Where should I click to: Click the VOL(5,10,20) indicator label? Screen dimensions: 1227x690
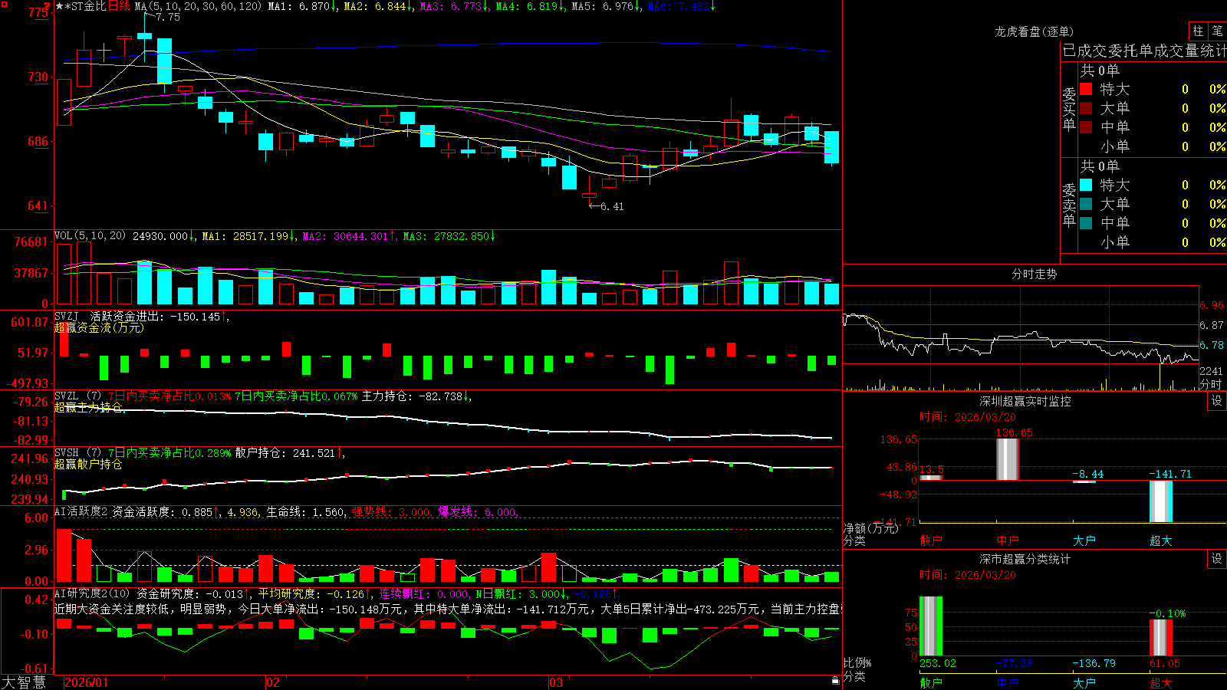click(x=90, y=236)
